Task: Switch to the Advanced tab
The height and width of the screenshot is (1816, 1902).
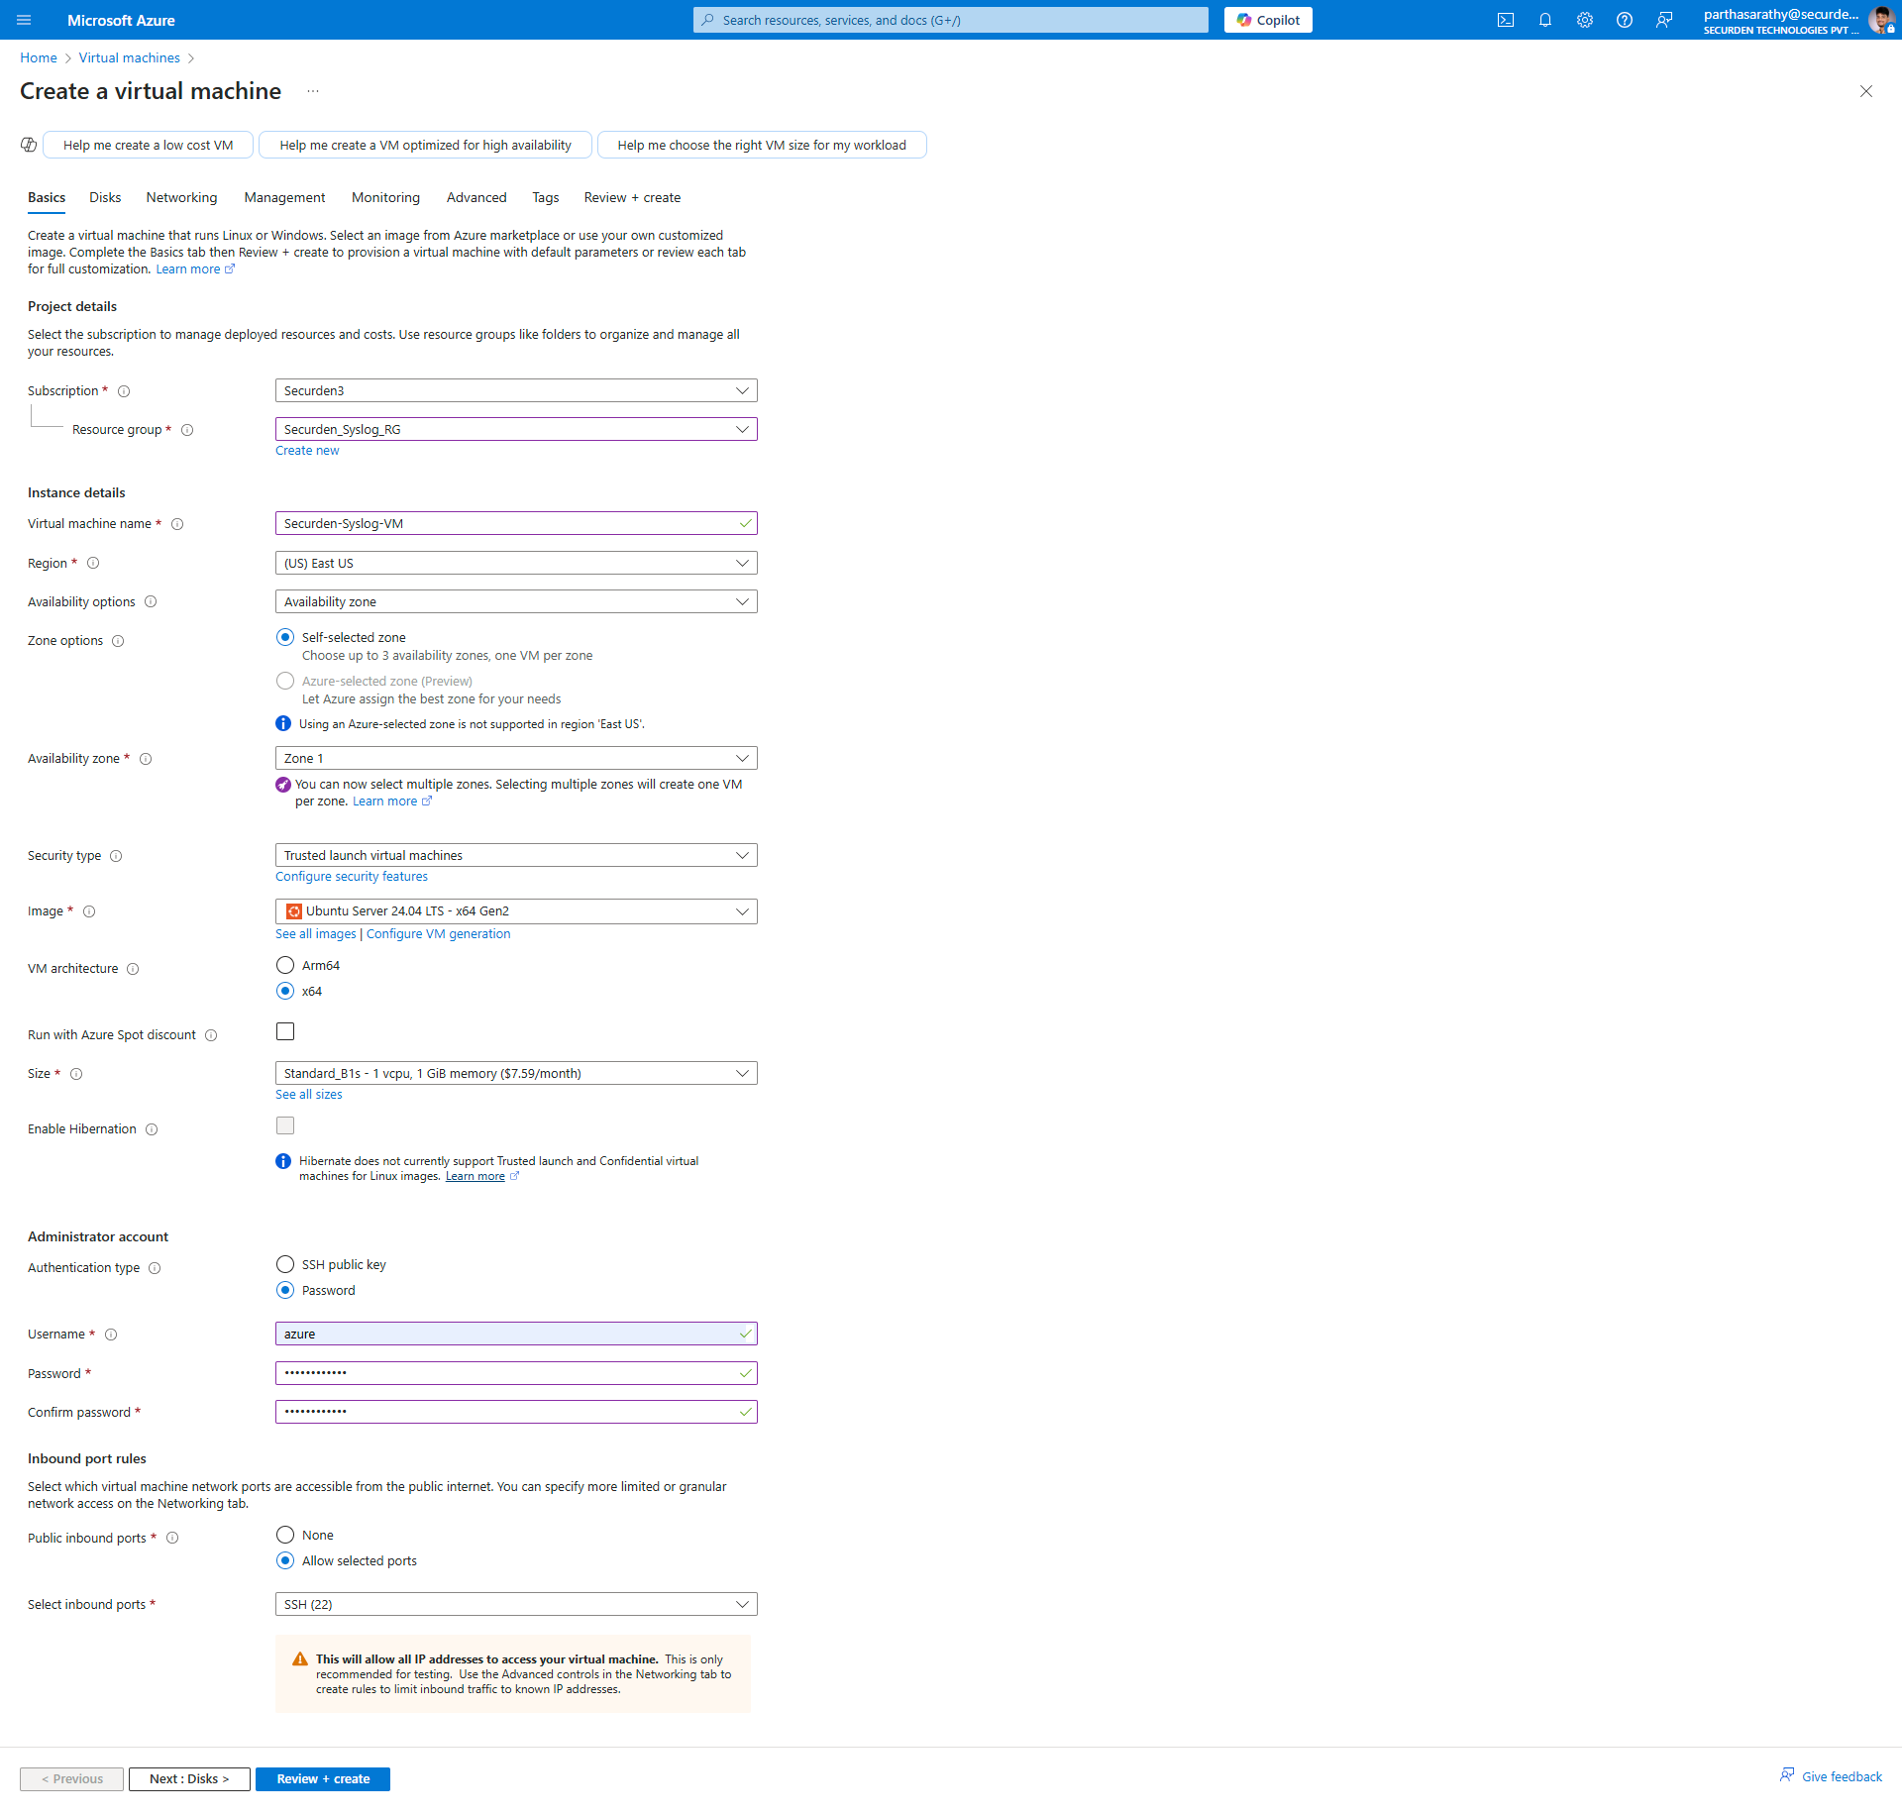Action: (476, 198)
